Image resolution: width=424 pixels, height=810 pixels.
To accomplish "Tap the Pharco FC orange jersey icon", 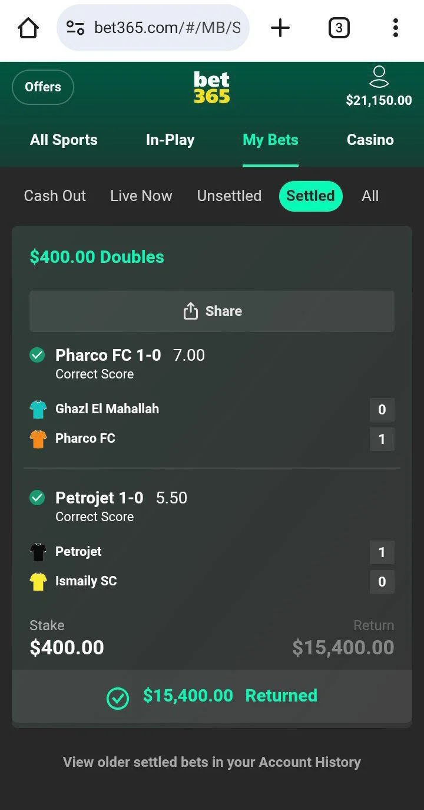I will click(x=38, y=439).
